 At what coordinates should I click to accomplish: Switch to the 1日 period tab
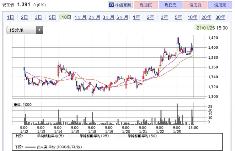coord(10,17)
